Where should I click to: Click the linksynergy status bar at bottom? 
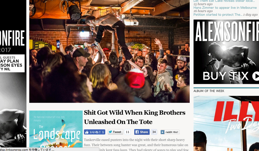click(50, 149)
